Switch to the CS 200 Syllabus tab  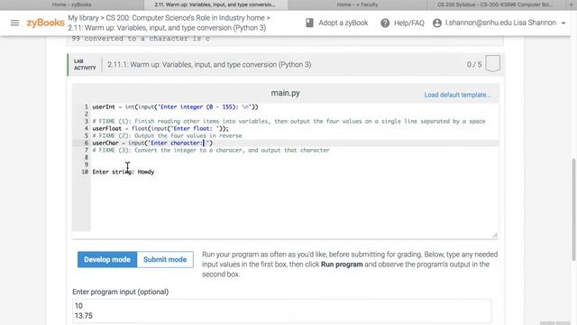click(x=495, y=5)
